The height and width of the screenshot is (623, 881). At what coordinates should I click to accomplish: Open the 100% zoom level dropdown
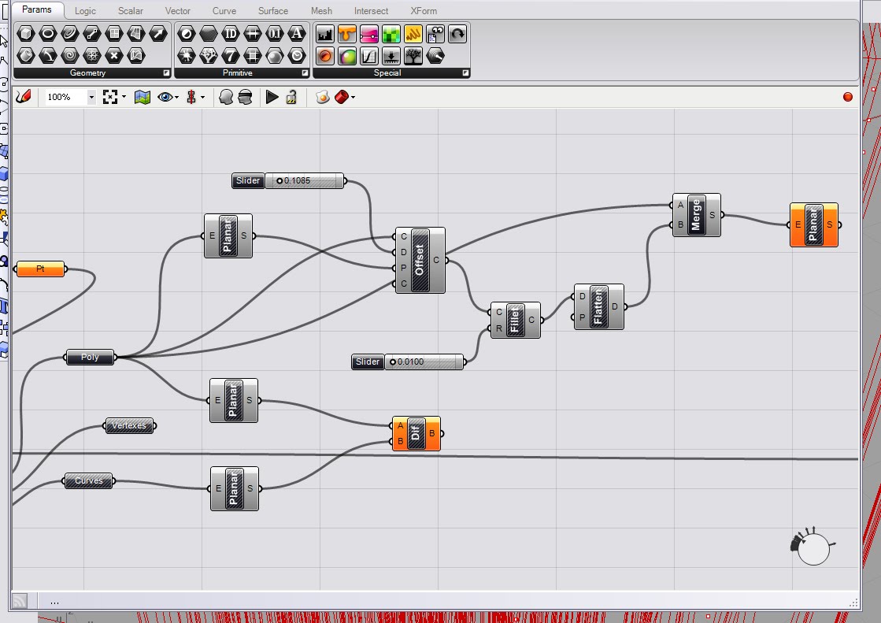[x=91, y=98]
